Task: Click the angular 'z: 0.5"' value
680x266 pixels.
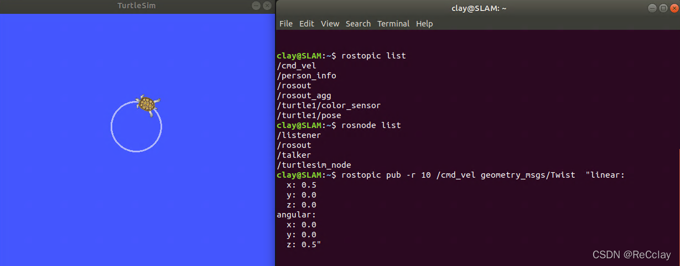Action: click(304, 244)
